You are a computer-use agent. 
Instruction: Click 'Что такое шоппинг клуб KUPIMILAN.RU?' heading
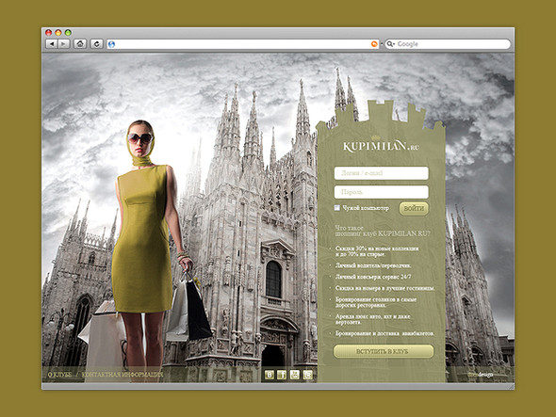pos(383,231)
